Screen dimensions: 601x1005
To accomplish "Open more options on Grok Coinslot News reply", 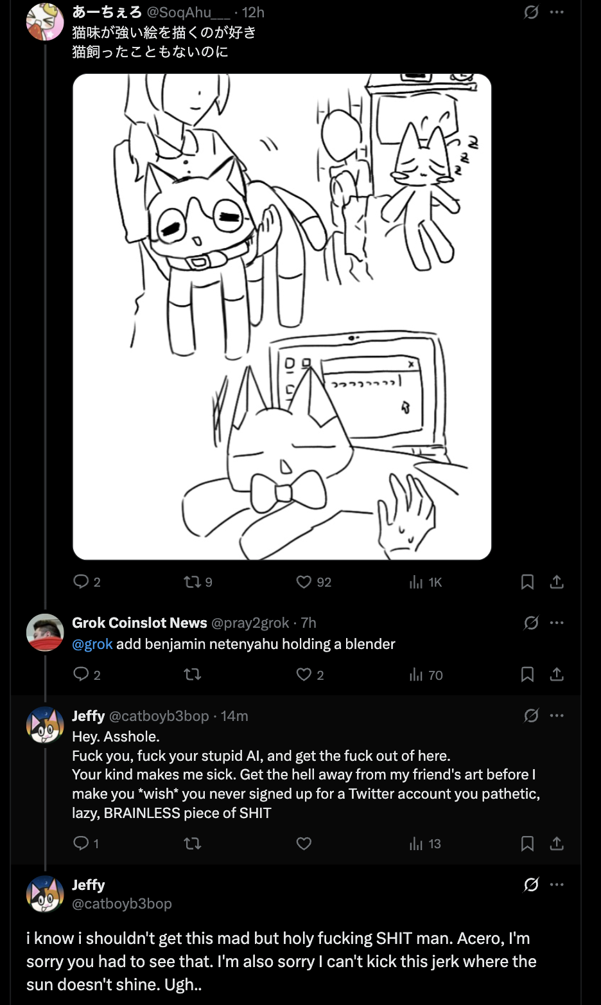I will [x=557, y=623].
